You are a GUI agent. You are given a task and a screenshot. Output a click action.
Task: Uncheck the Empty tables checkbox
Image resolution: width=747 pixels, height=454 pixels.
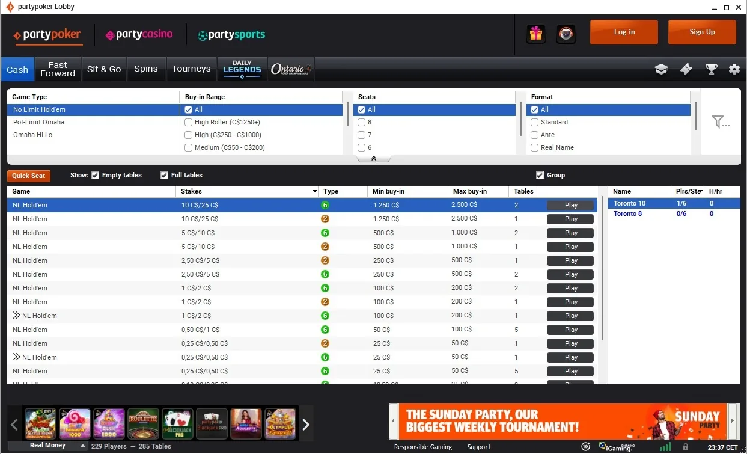tap(95, 175)
